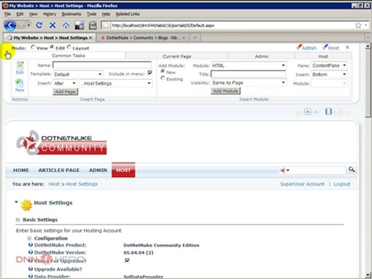This screenshot has width=372, height=279.
Task: Toggle the Check For Upgrades checkbox
Action: (x=127, y=260)
